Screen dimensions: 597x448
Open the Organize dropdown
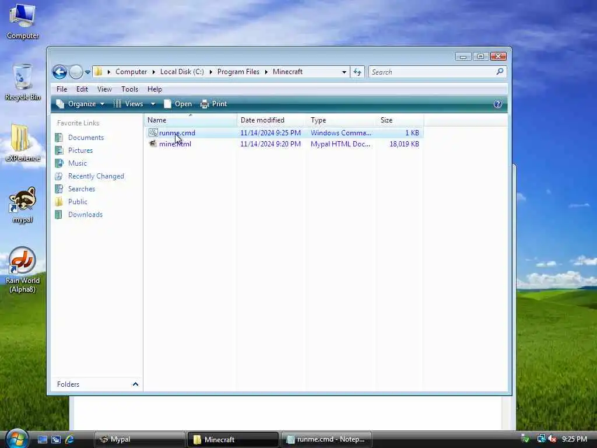(80, 104)
